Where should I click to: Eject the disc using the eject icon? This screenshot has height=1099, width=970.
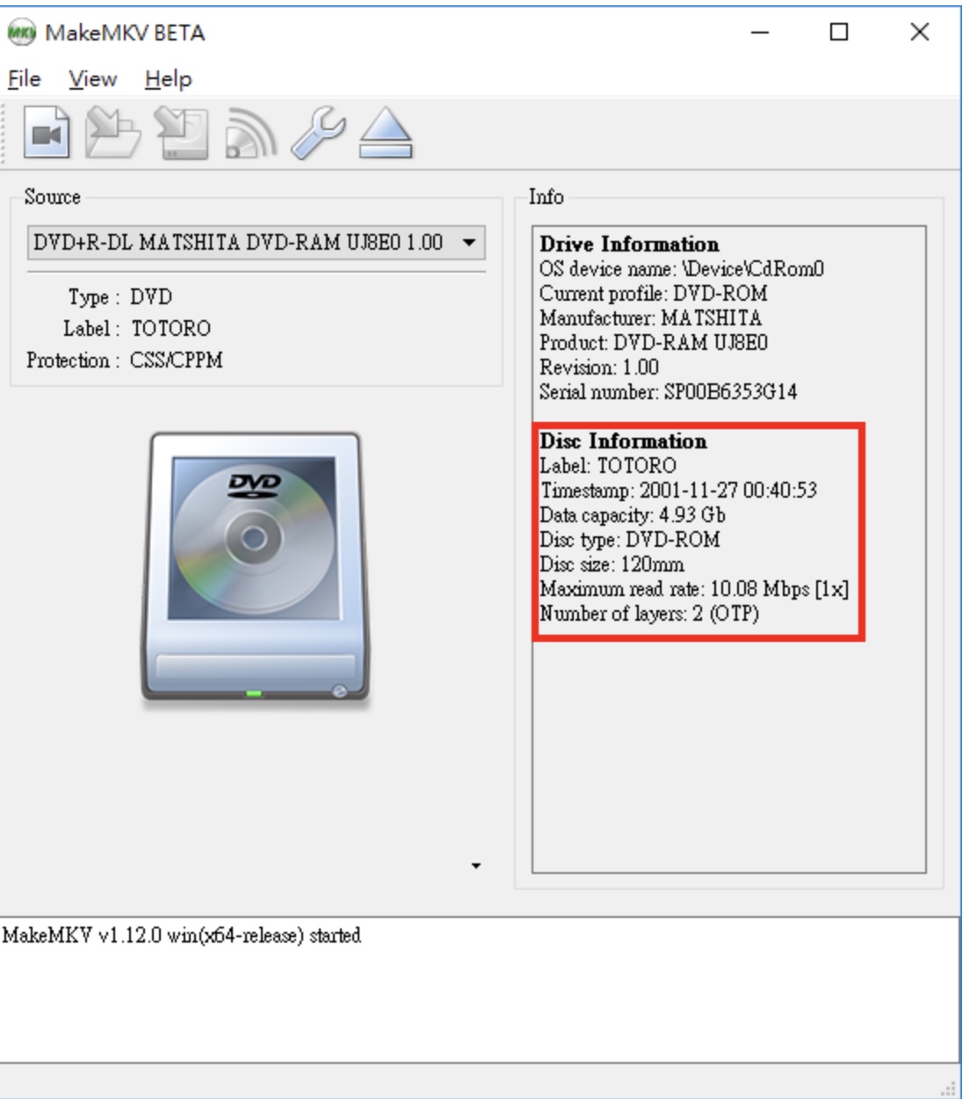pos(386,133)
